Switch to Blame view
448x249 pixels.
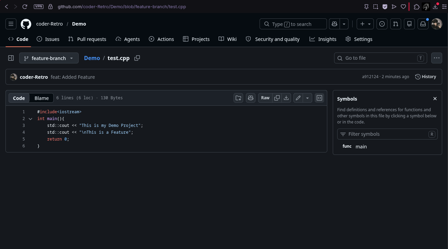(x=42, y=98)
